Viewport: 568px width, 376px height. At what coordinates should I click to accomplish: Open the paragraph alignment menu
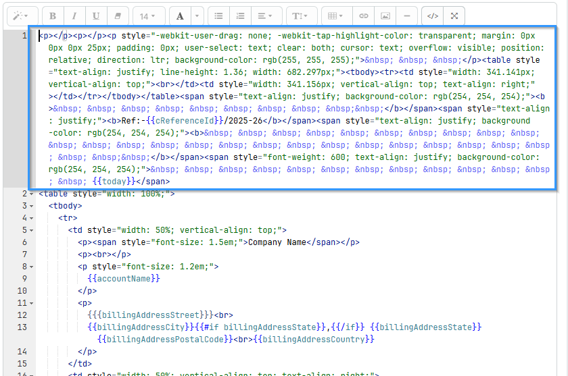[265, 16]
